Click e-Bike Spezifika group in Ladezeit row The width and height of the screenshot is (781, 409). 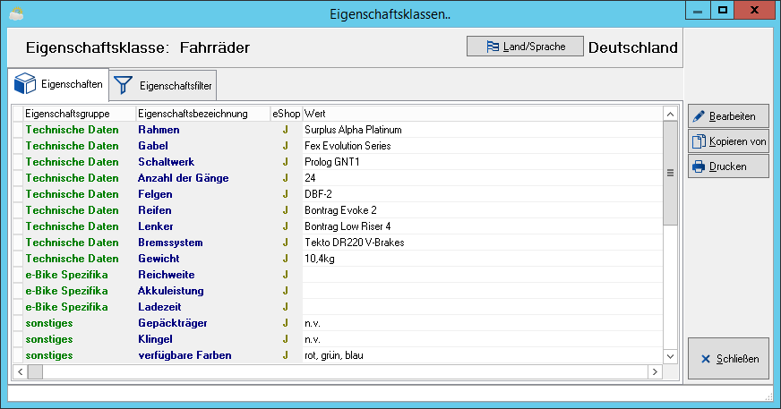point(67,307)
